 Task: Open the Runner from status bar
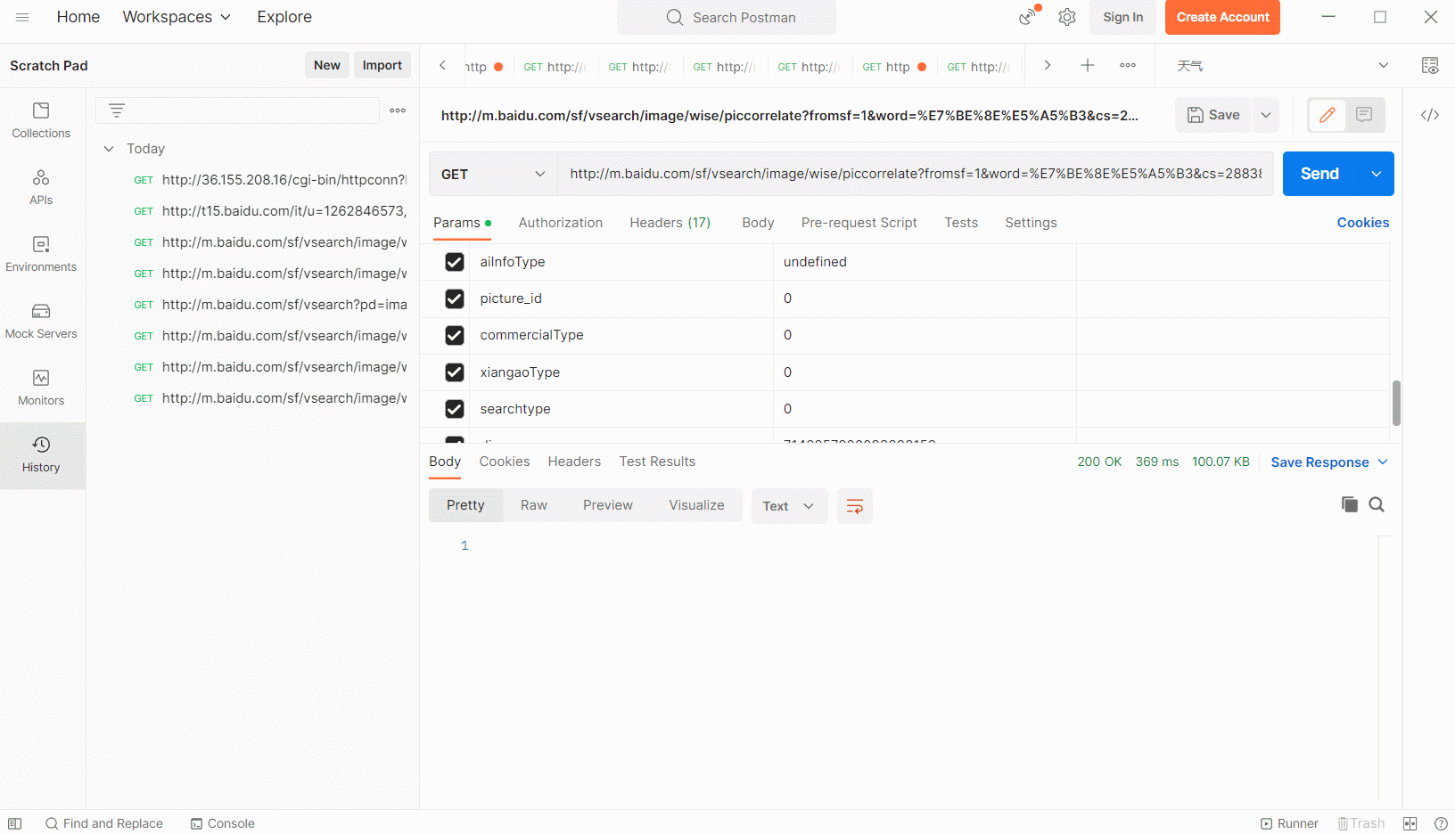[x=1289, y=823]
